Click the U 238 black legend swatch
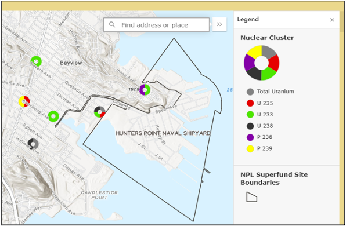Screen dimensions: 346x226 pos(250,126)
